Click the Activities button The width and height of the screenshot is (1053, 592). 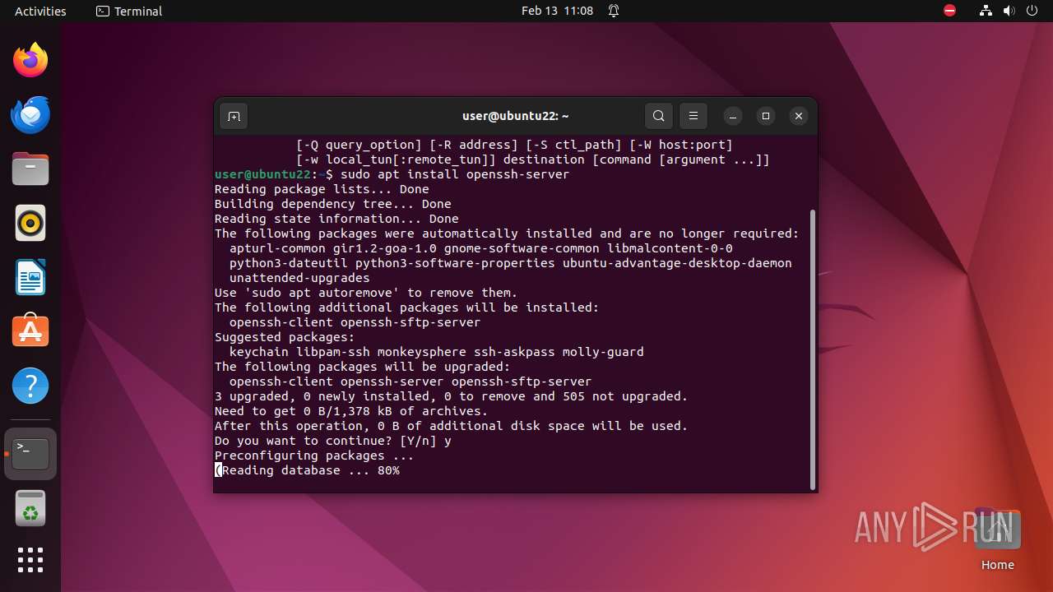40,11
